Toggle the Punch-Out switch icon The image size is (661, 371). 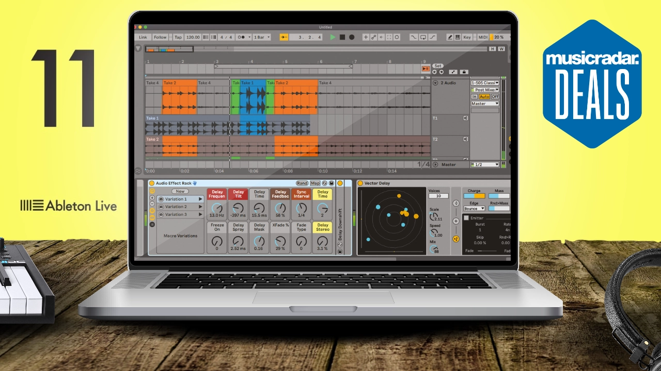(432, 37)
